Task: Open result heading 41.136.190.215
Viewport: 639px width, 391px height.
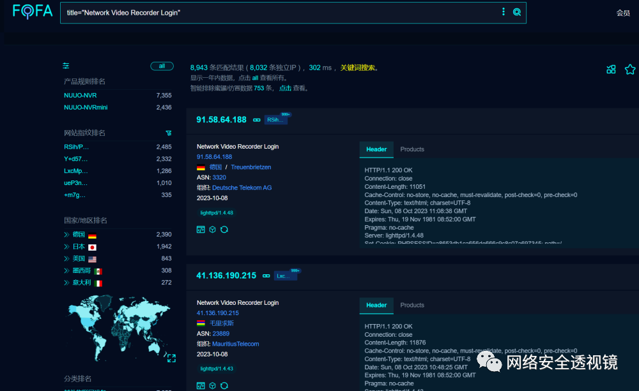Action: (x=226, y=276)
